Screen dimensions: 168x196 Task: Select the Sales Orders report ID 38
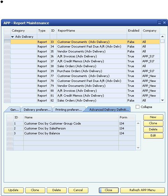pos(82,66)
